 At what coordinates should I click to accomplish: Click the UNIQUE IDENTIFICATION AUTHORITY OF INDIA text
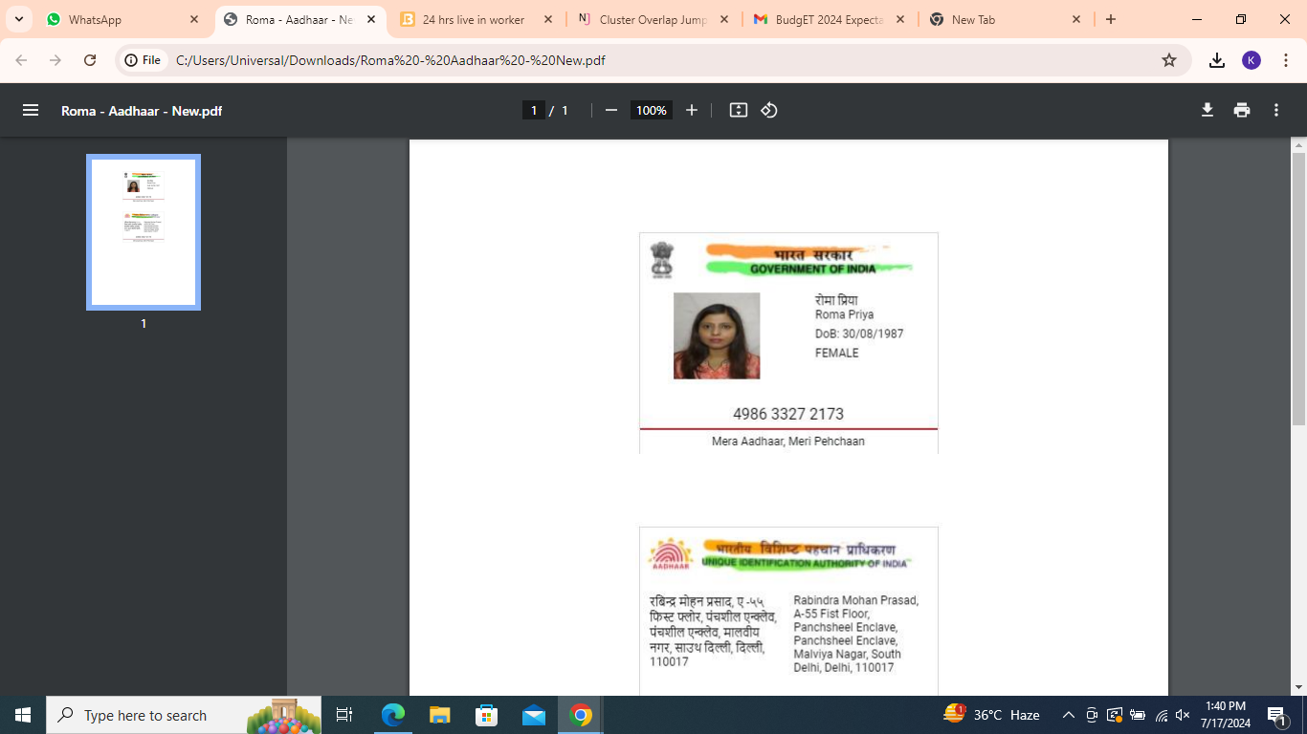click(805, 563)
